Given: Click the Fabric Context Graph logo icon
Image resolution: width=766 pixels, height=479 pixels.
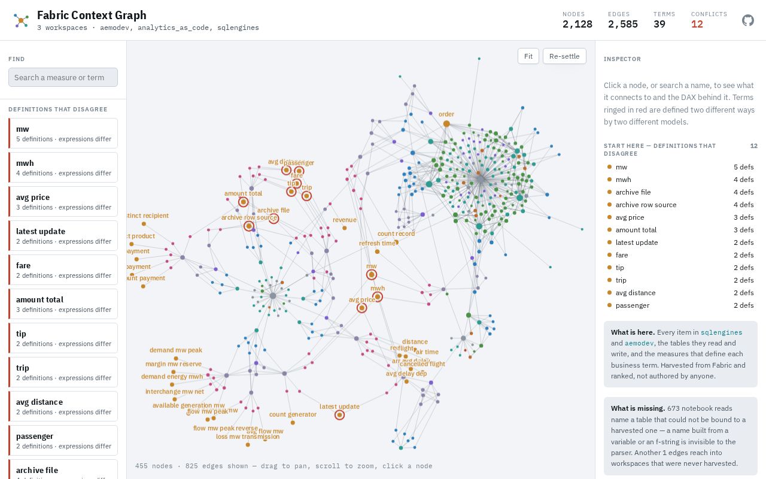Looking at the screenshot, I should [21, 20].
